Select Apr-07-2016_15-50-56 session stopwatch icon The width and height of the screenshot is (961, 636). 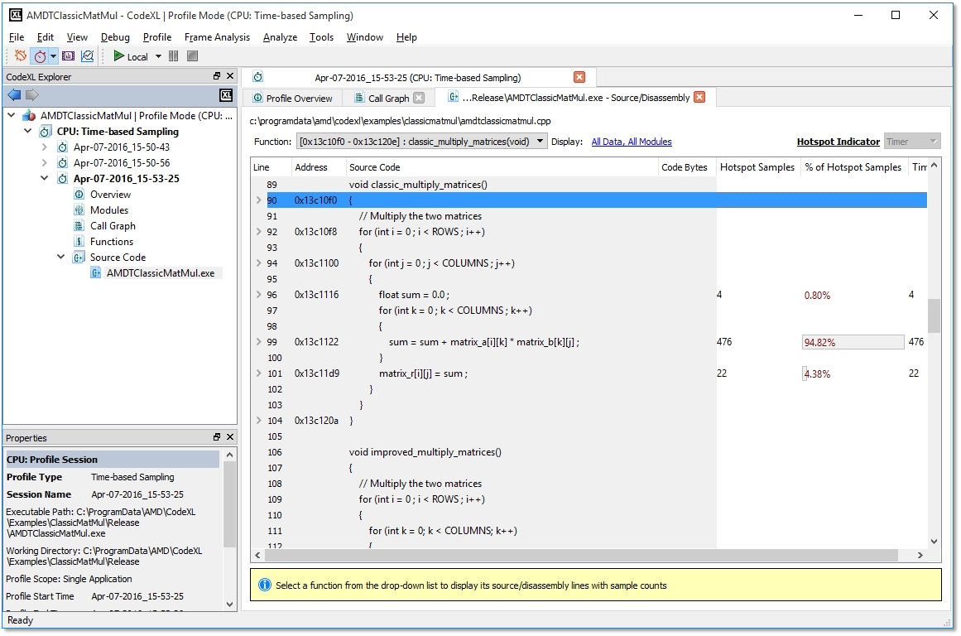pyautogui.click(x=63, y=162)
